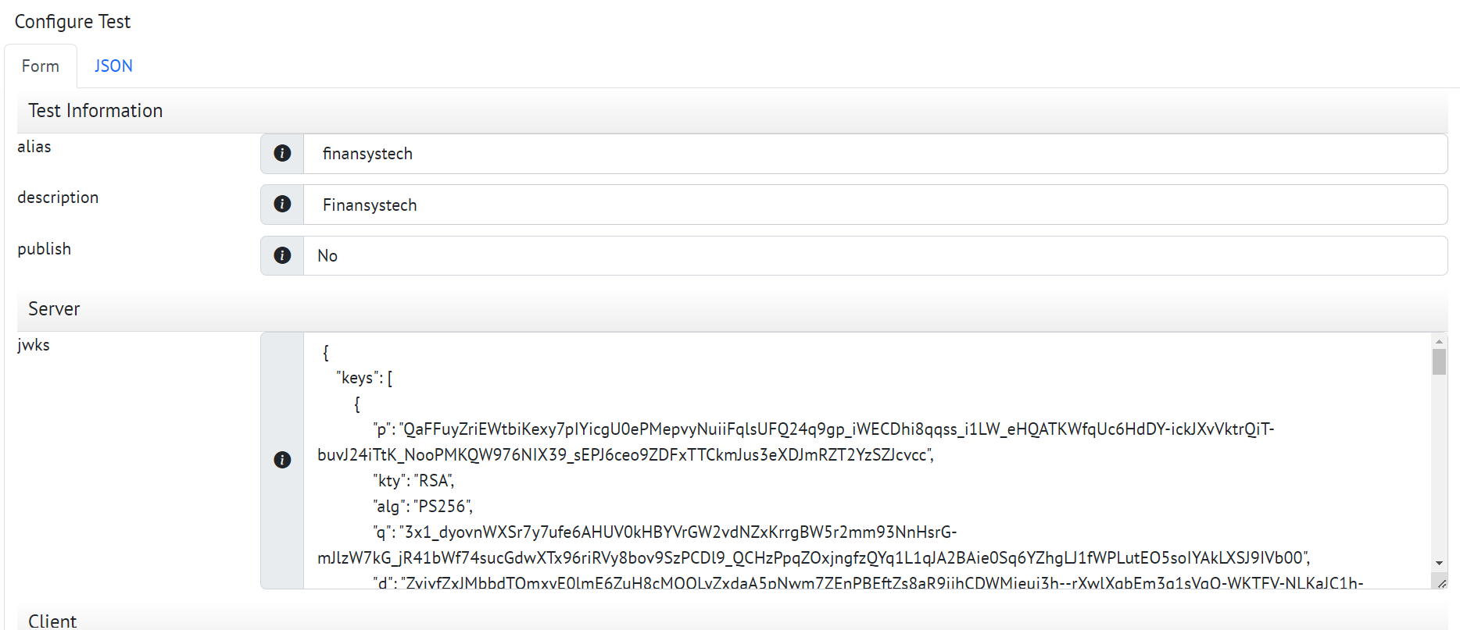Click the jwks textarea scrollbar thumb
This screenshot has height=630, width=1460.
pyautogui.click(x=1439, y=362)
